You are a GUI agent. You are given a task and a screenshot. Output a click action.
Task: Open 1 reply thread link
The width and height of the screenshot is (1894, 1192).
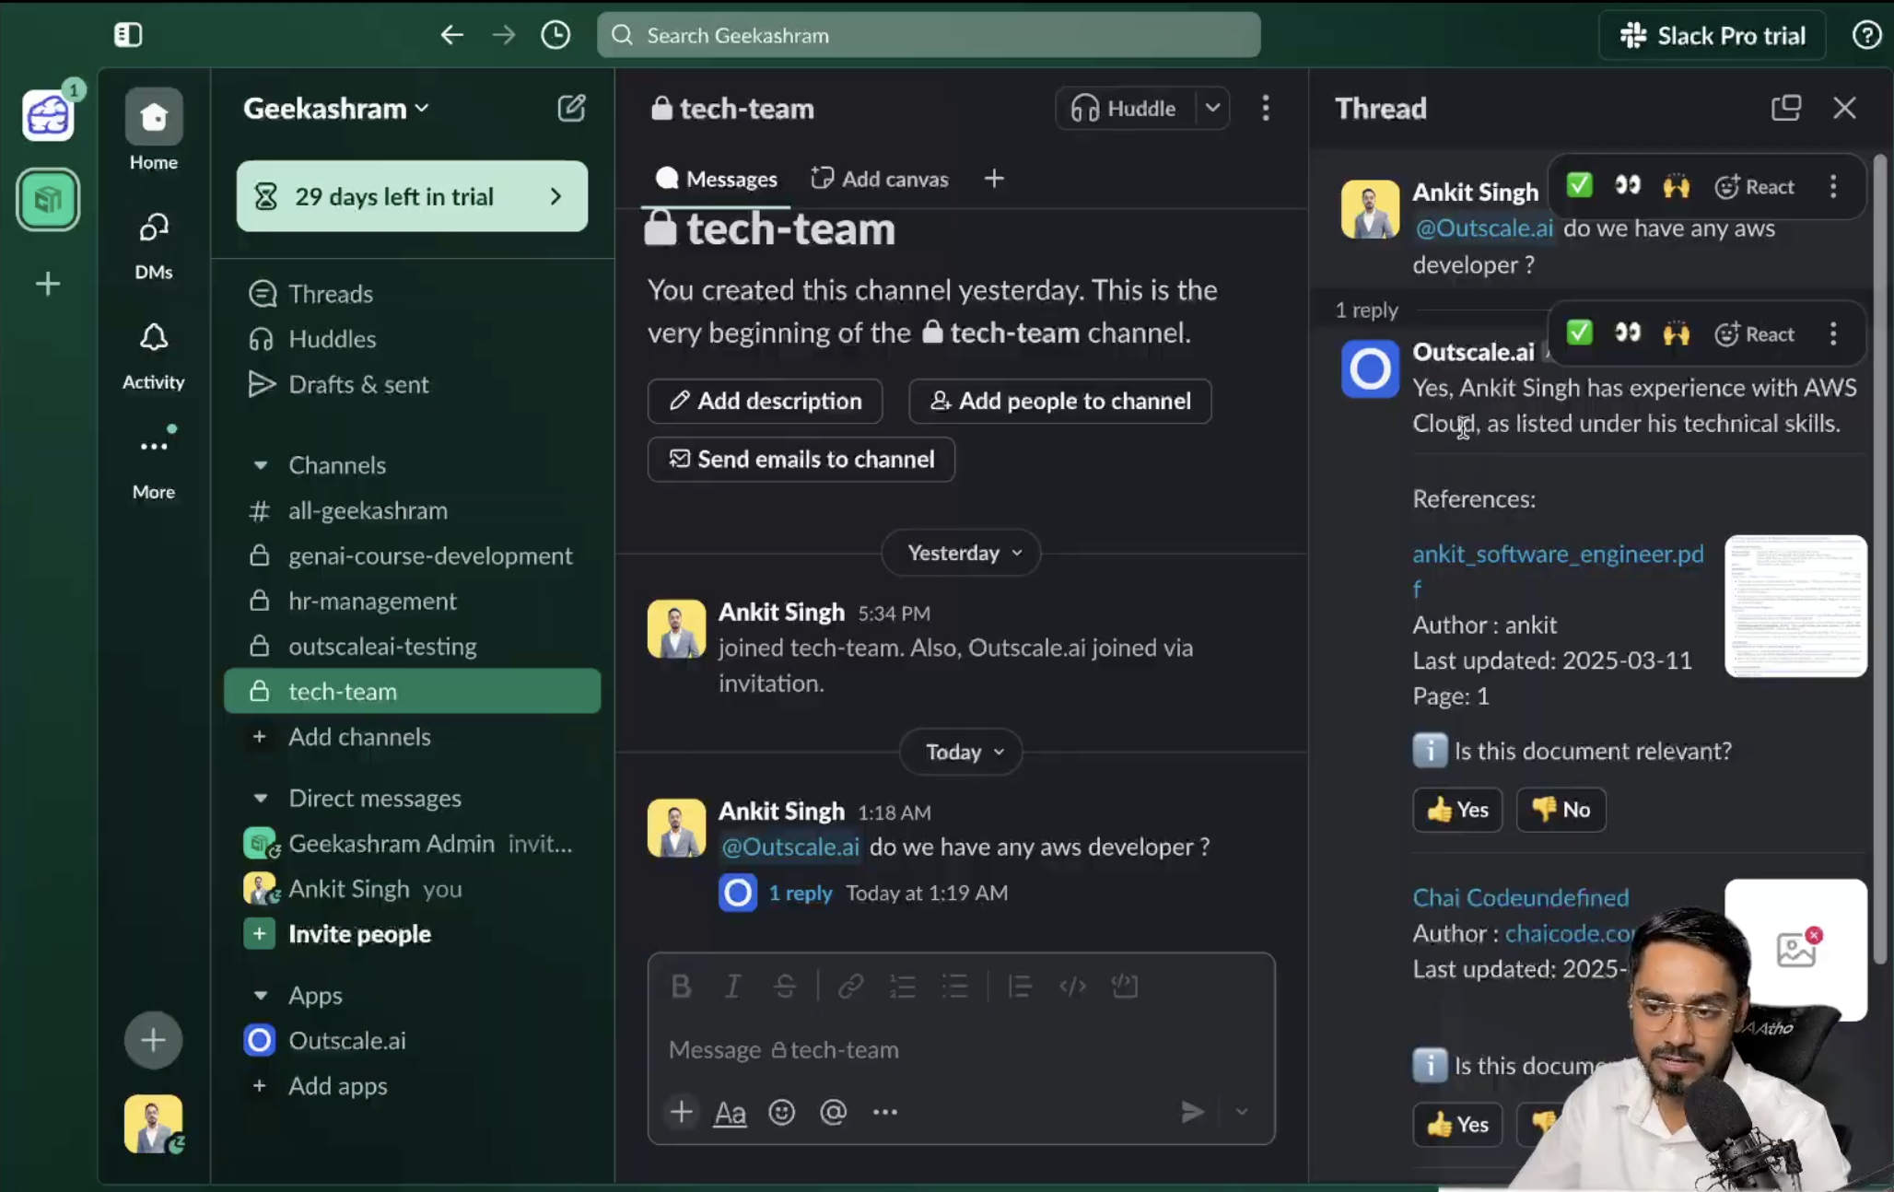800,893
